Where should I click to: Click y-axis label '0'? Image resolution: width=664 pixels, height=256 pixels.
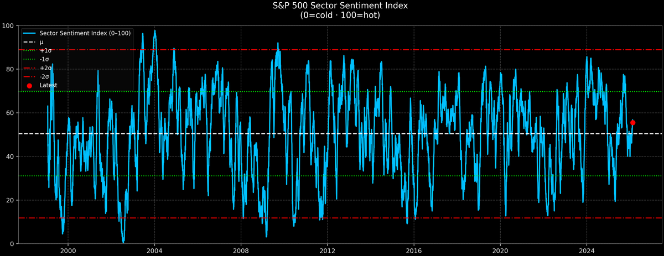click(13, 244)
